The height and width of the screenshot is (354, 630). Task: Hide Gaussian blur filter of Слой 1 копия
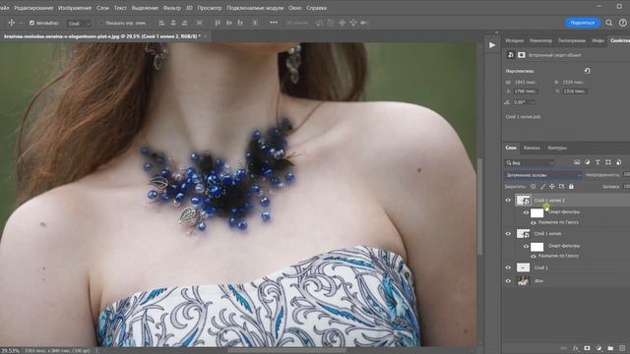click(534, 256)
